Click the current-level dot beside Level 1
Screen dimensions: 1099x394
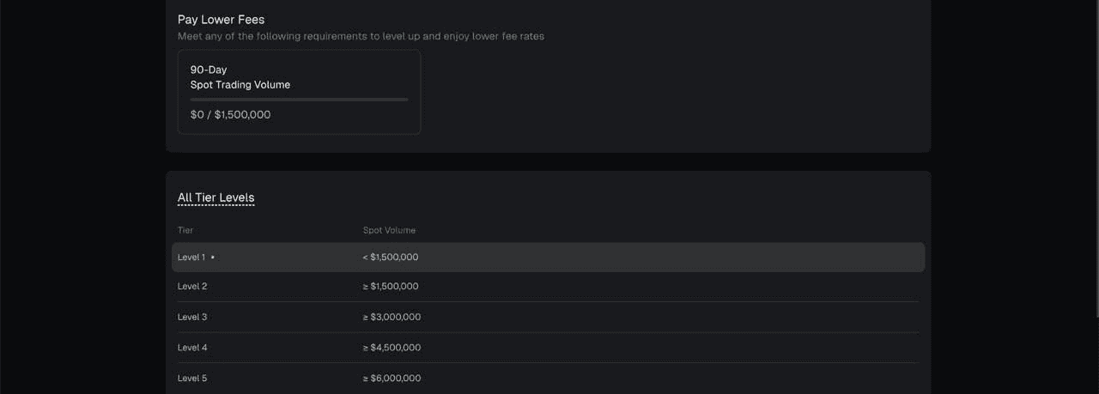213,257
